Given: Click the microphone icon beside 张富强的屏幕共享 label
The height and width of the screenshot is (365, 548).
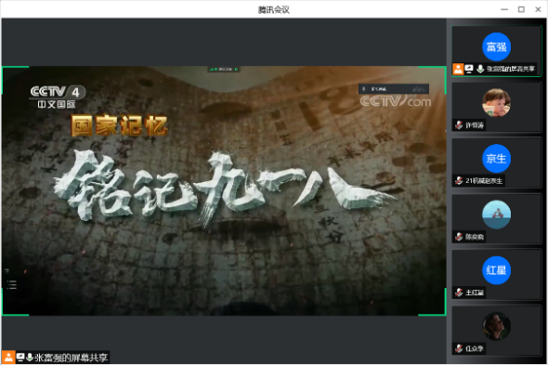Looking at the screenshot, I should click(30, 358).
